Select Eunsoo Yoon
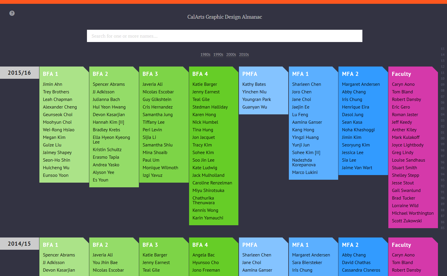 click(x=56, y=175)
